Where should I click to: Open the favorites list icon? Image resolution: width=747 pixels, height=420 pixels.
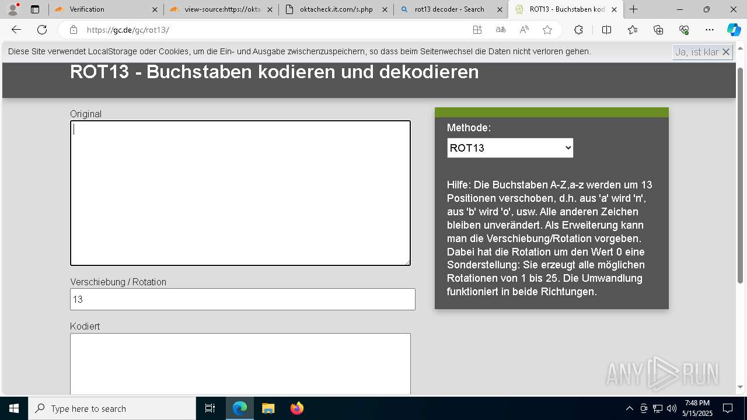click(633, 30)
